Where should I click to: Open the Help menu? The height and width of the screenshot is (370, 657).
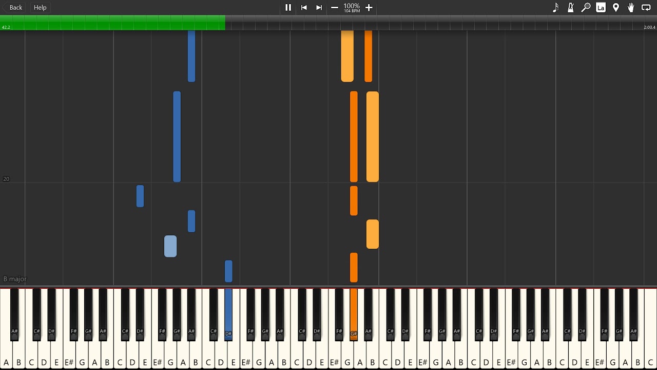(40, 7)
